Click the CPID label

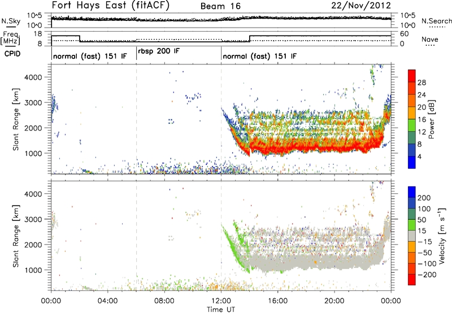click(x=12, y=54)
